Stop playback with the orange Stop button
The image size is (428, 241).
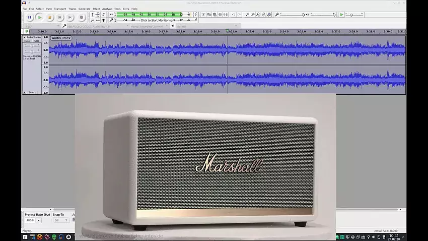click(x=50, y=18)
